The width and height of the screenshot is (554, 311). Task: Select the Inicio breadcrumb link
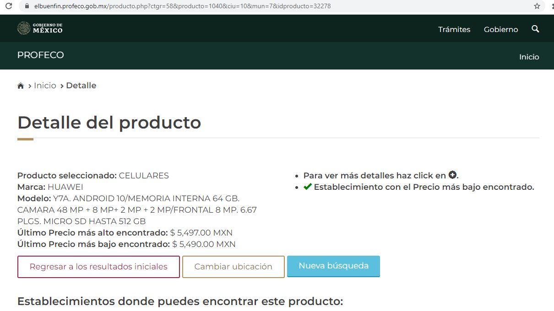(x=45, y=86)
